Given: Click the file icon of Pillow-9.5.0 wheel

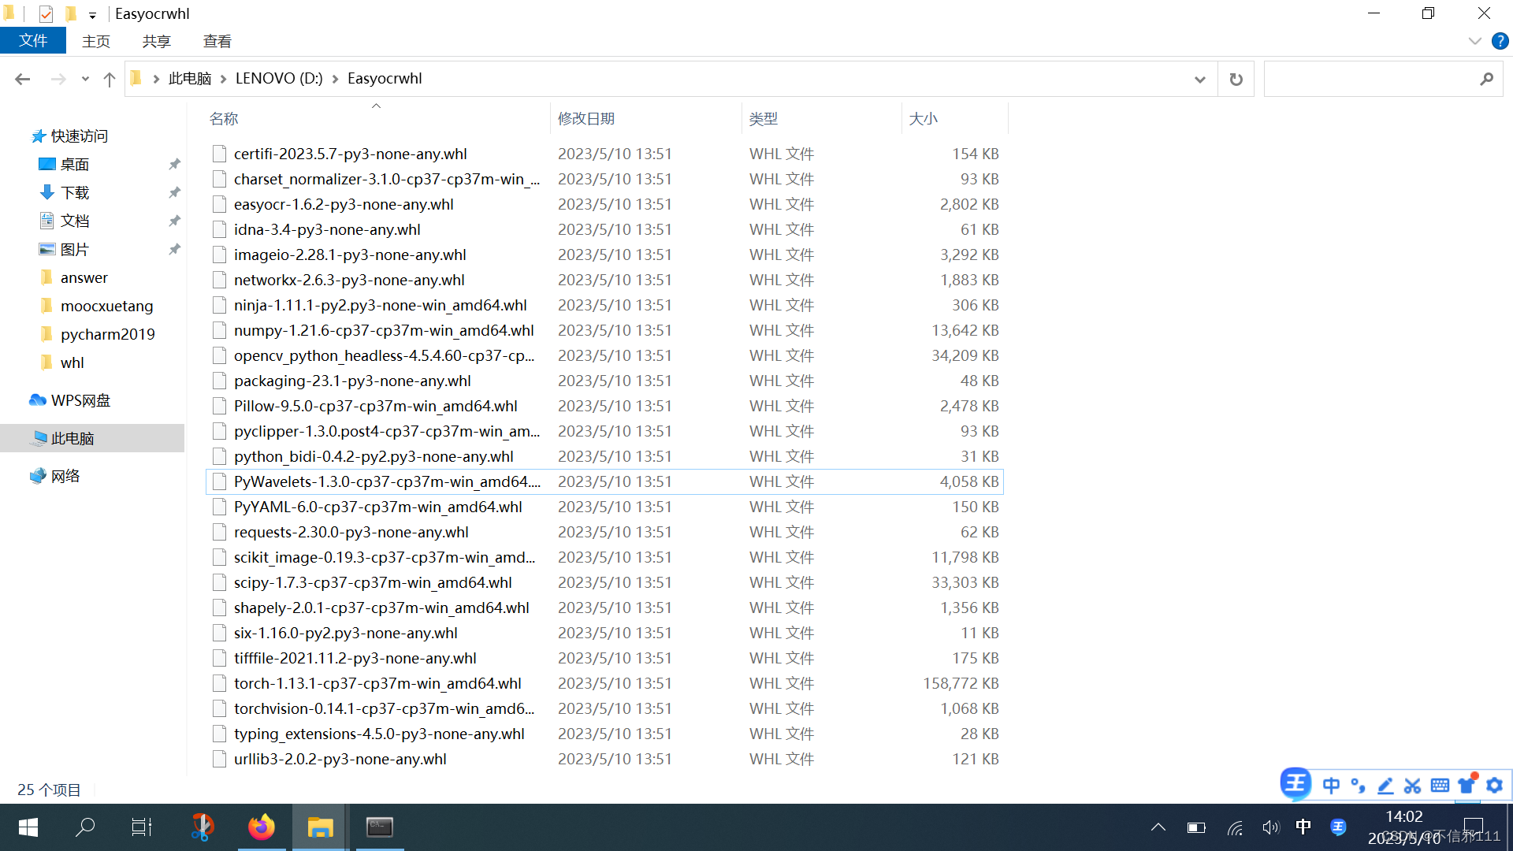Looking at the screenshot, I should click(x=219, y=406).
